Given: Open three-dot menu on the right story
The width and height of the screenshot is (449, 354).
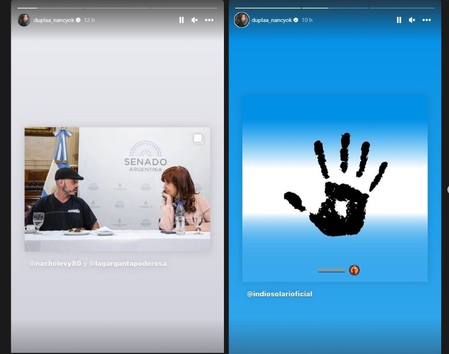Looking at the screenshot, I should (x=426, y=20).
